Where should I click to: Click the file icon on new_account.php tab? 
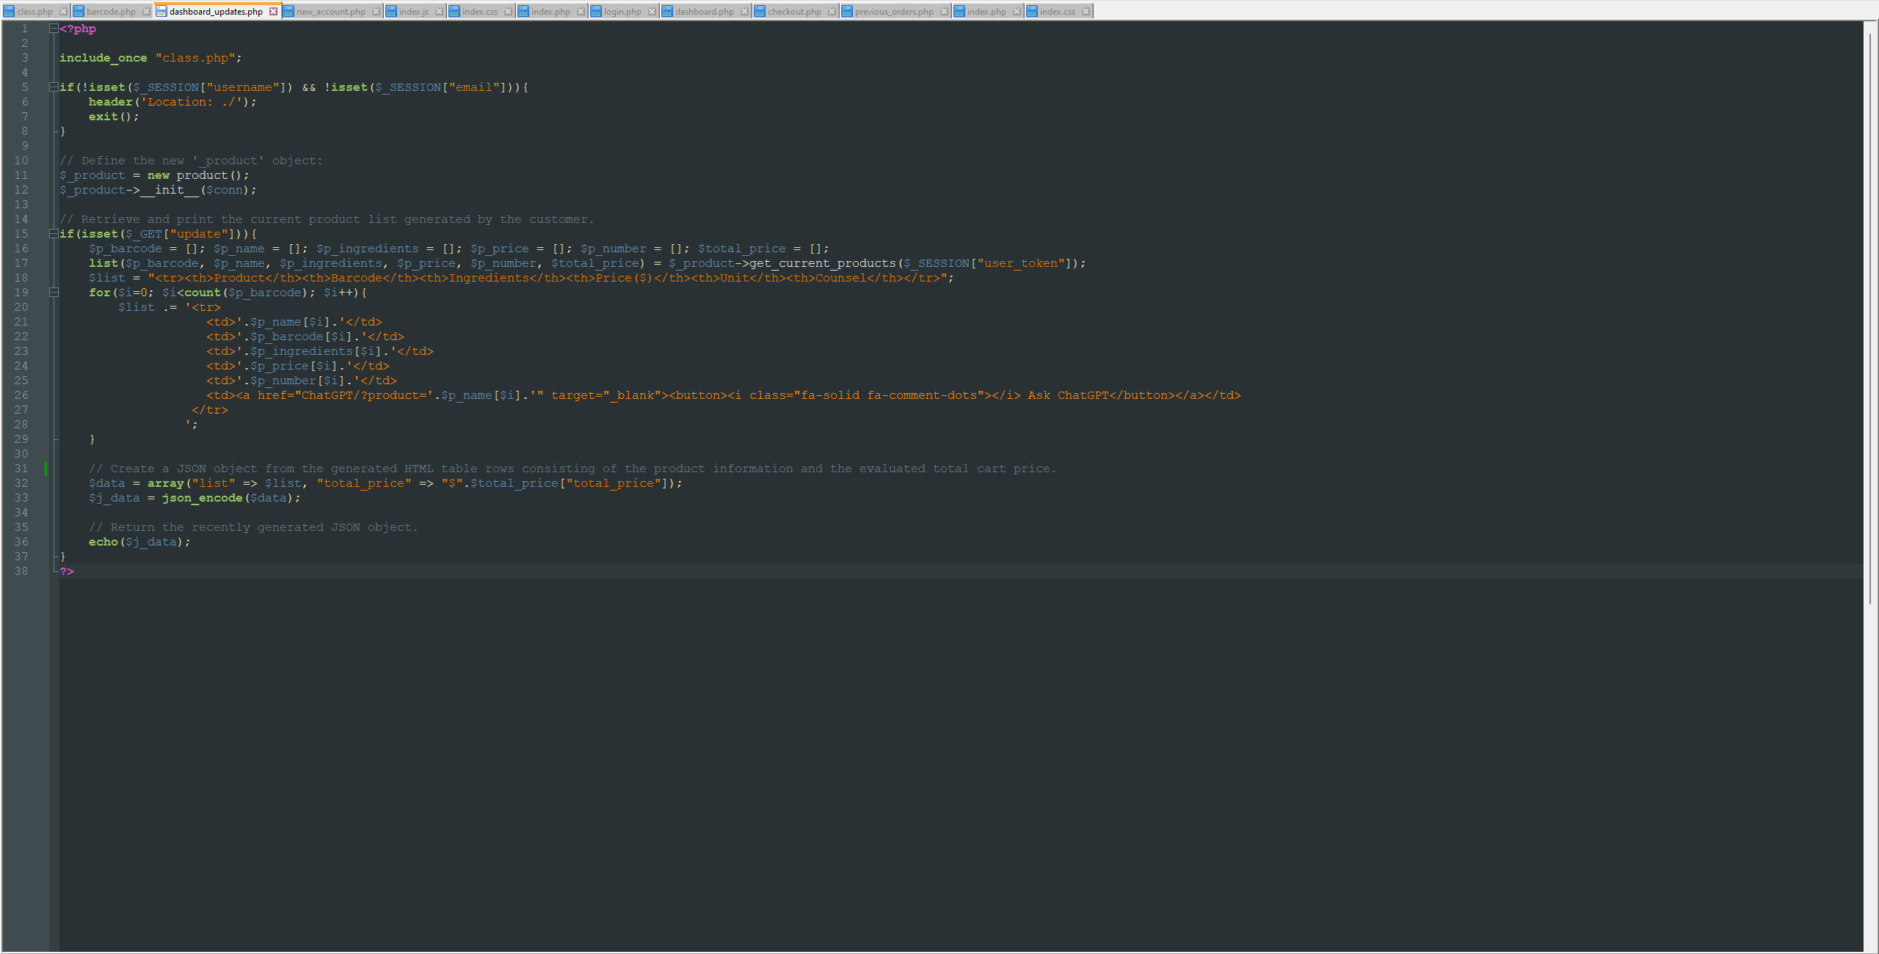(x=289, y=11)
